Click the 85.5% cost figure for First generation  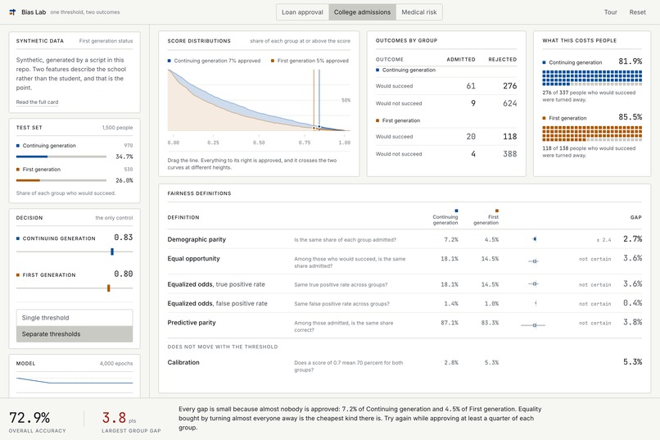[x=631, y=117]
